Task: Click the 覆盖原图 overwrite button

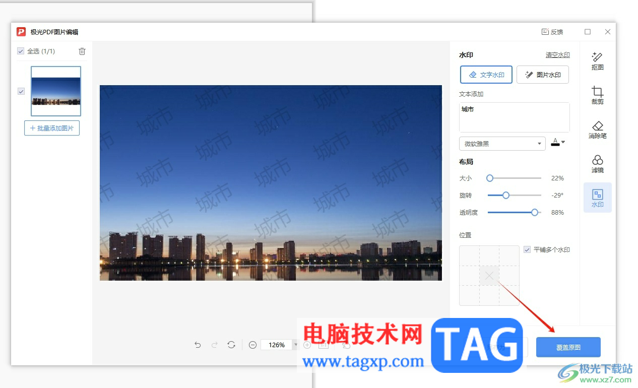Action: coord(568,347)
